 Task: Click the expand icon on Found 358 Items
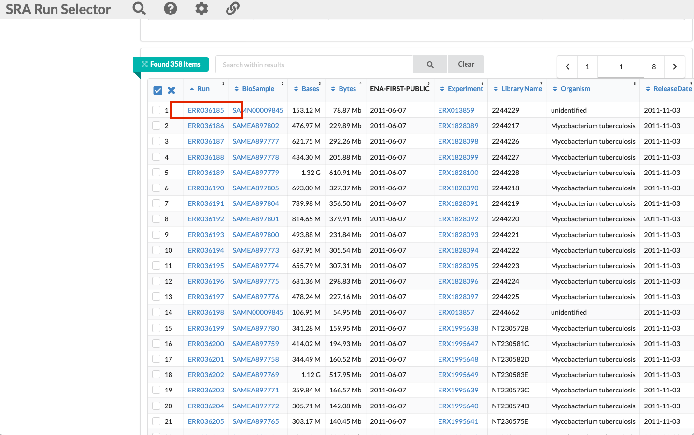(144, 64)
